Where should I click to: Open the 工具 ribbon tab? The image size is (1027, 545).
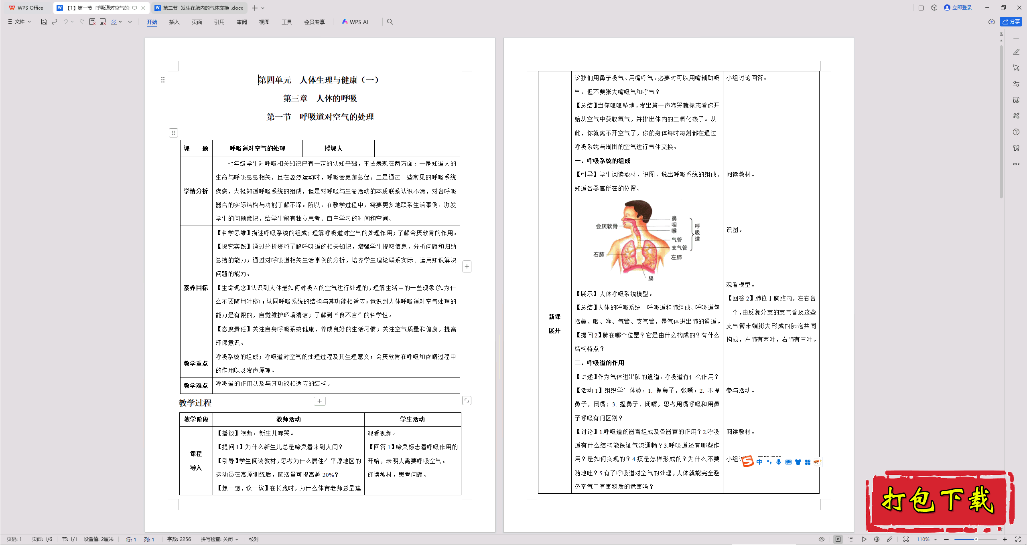click(287, 22)
